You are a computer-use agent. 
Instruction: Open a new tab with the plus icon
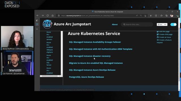tap(37, 29)
